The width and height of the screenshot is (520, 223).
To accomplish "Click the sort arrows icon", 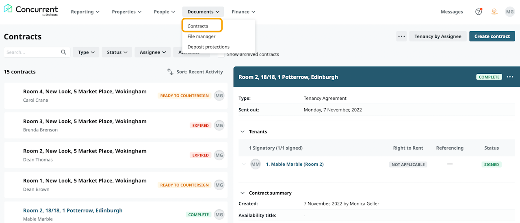I will pos(170,72).
